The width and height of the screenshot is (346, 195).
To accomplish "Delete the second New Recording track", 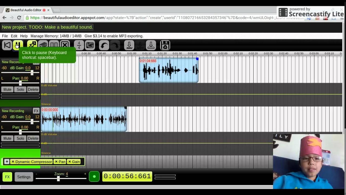I will [x=33, y=138].
